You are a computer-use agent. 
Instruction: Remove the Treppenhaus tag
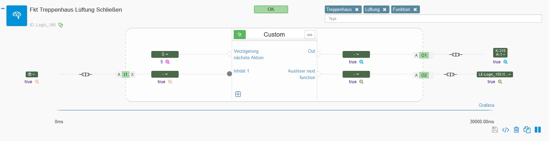coord(357,10)
